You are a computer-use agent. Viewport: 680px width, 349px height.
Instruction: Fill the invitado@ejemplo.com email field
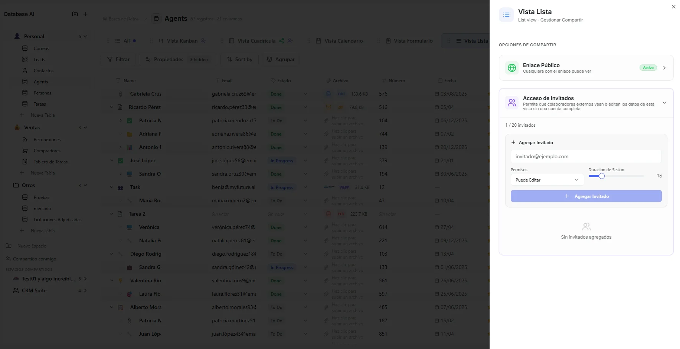point(586,156)
